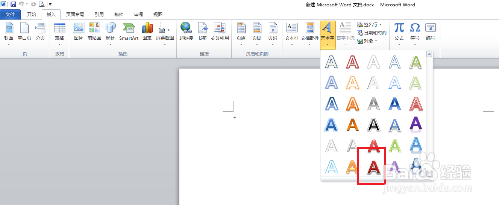The image size is (499, 205).
Task: Switch to References (引用) tab
Action: click(x=99, y=14)
